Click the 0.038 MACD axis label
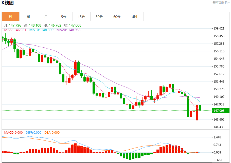 pyautogui.click(x=217, y=152)
